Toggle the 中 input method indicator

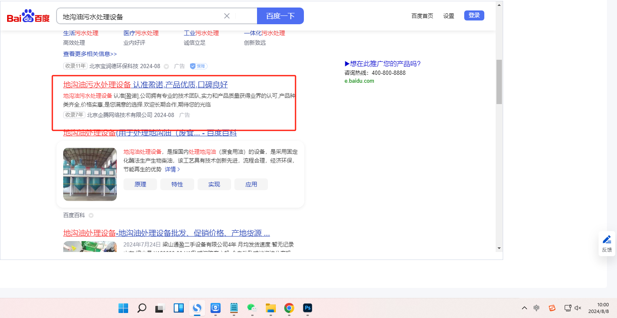(537, 308)
